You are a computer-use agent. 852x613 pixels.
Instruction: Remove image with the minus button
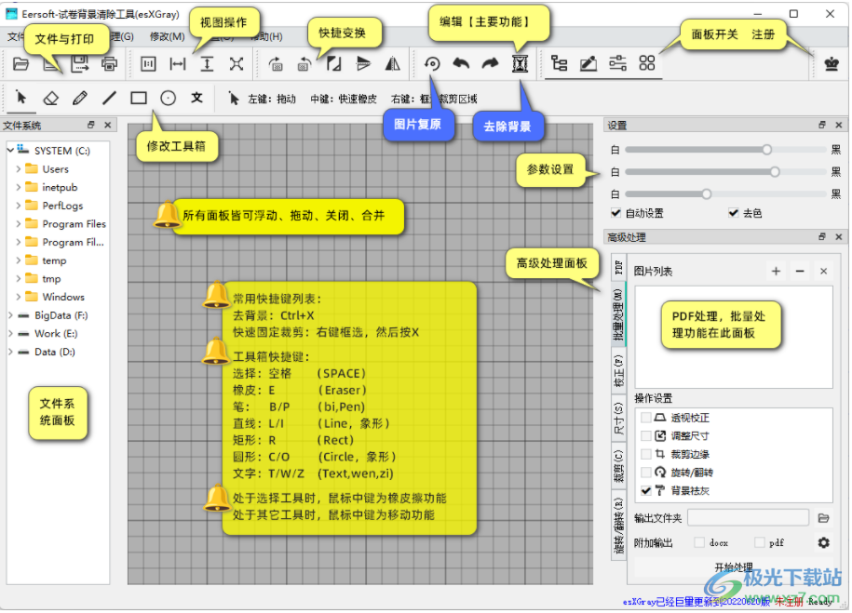[x=800, y=271]
